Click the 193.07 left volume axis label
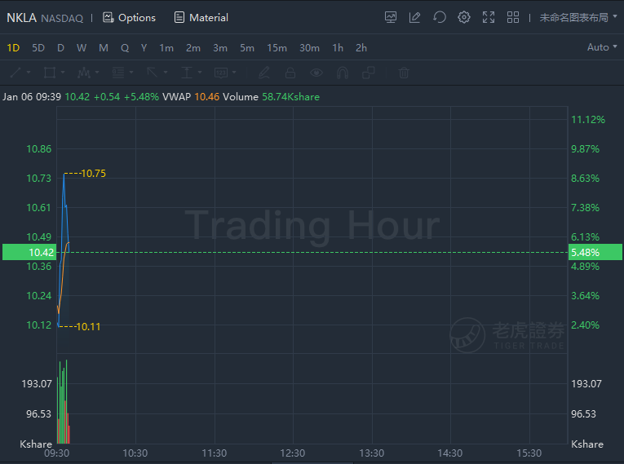The height and width of the screenshot is (464, 624). [x=37, y=383]
